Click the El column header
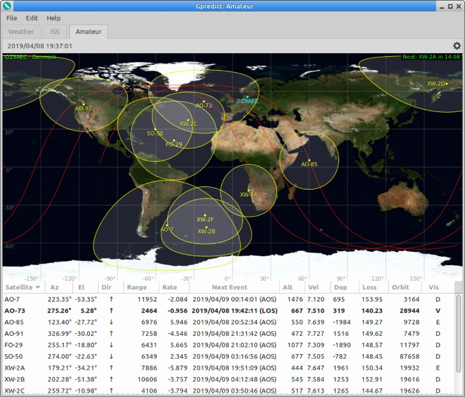465x397 pixels. click(85, 287)
